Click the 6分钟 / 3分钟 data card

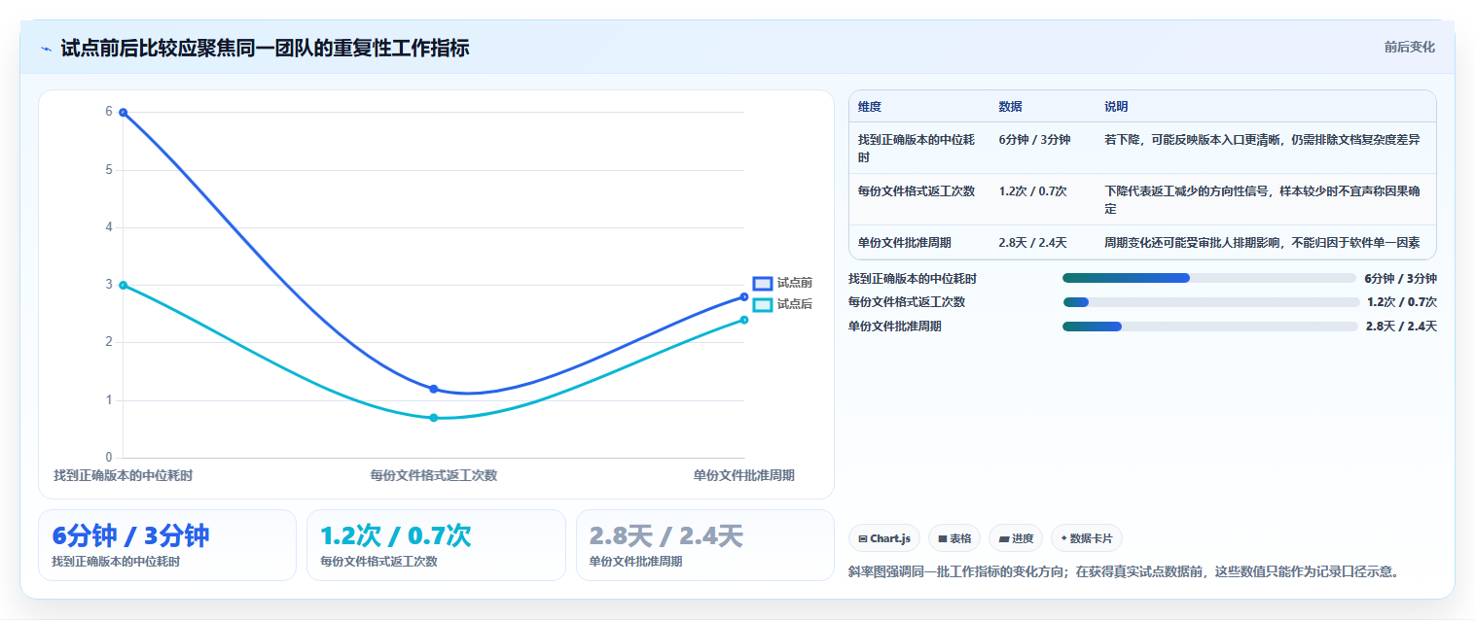point(166,545)
